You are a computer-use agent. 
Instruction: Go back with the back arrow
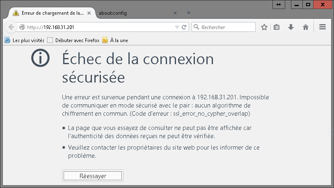click(11, 27)
